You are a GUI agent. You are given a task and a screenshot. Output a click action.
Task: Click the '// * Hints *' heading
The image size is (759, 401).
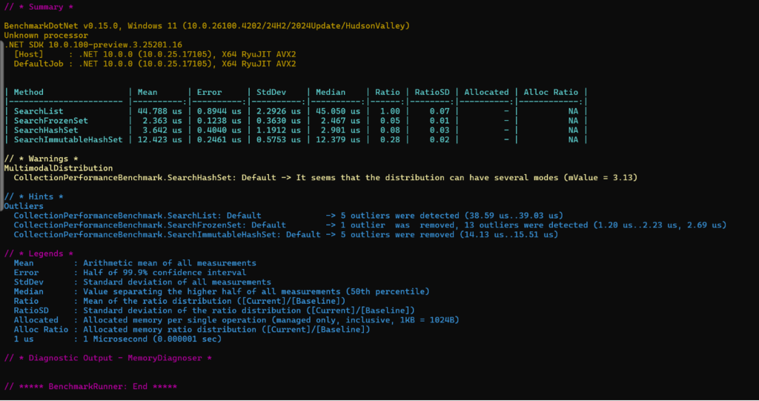point(34,196)
